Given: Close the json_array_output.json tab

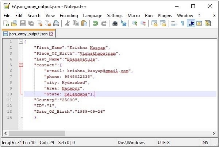Looking at the screenshot, I should click(x=51, y=34).
